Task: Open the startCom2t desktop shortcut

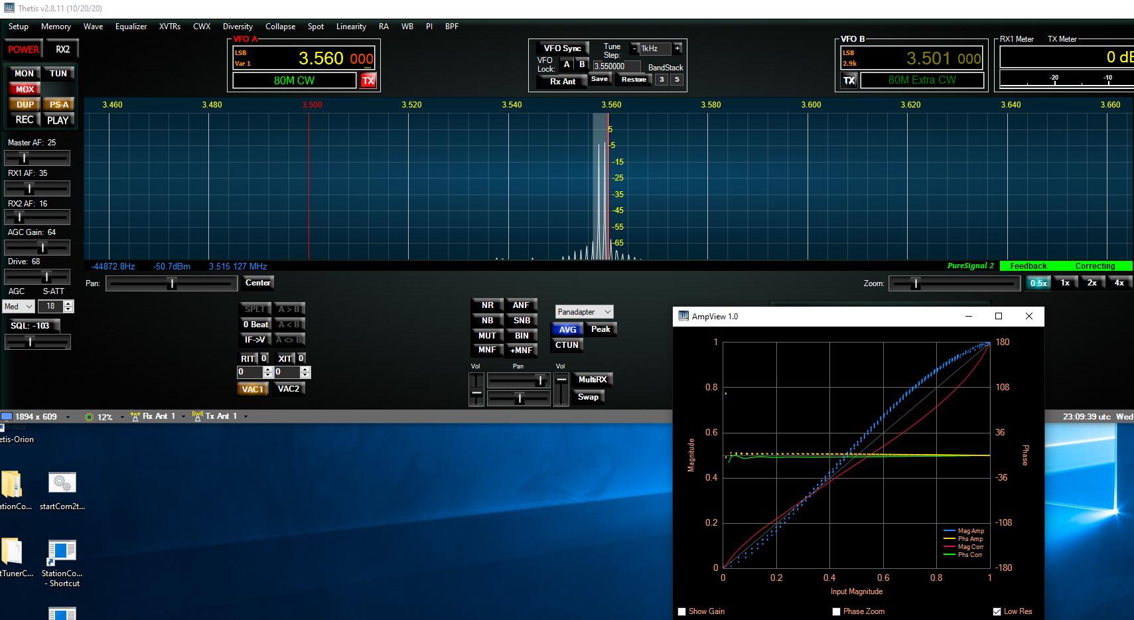Action: tap(62, 484)
